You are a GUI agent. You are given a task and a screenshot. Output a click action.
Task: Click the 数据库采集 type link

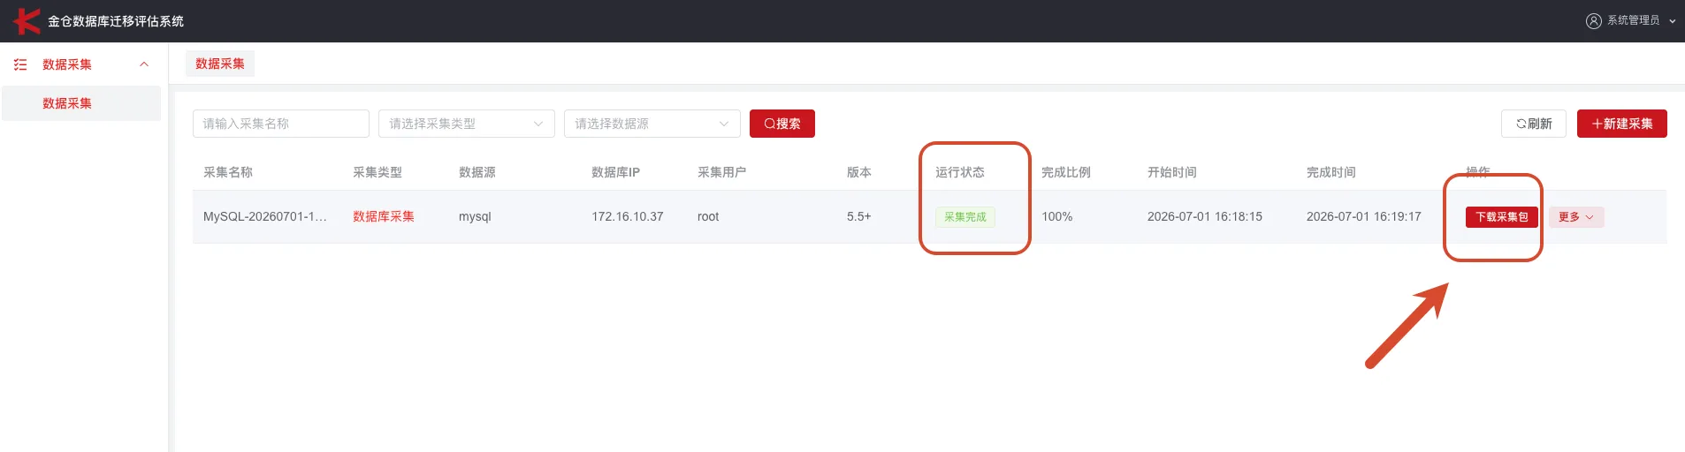384,216
